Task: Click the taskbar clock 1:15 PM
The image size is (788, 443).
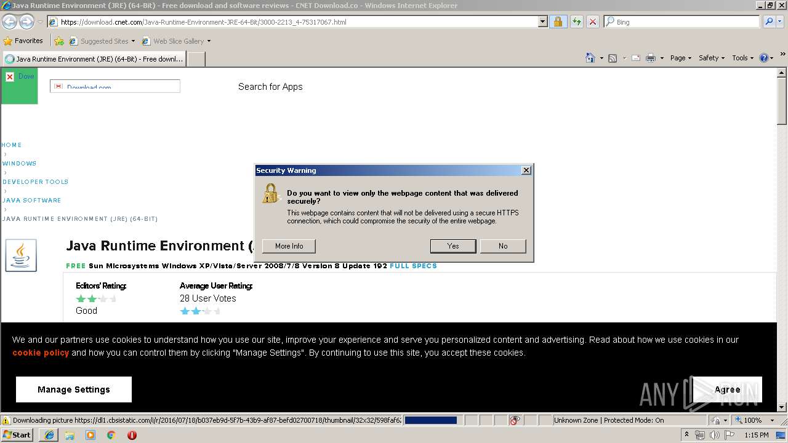Action: coord(756,435)
